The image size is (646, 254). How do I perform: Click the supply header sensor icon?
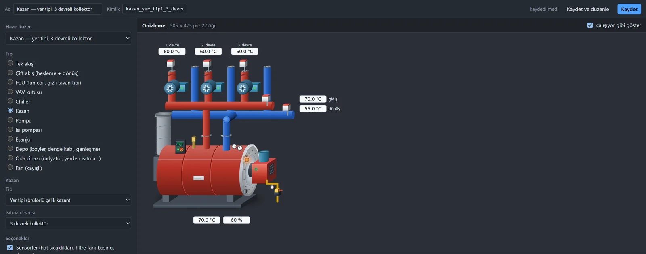pyautogui.click(x=266, y=99)
